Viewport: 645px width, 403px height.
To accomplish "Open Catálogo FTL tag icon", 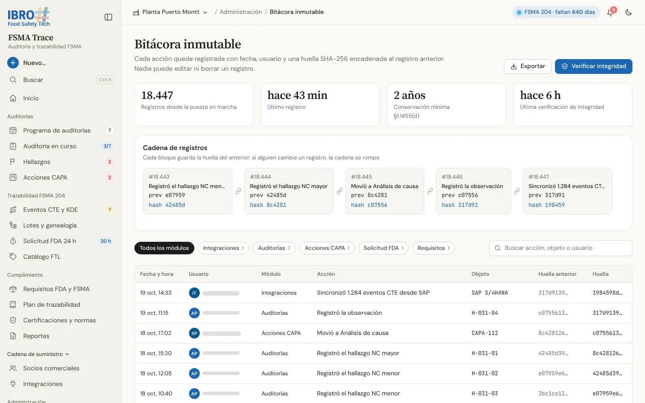I will [x=13, y=257].
